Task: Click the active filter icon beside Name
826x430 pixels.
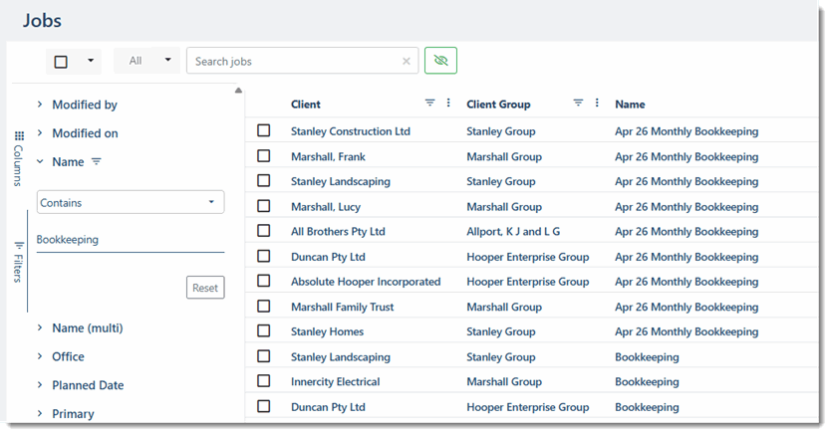Action: [96, 161]
